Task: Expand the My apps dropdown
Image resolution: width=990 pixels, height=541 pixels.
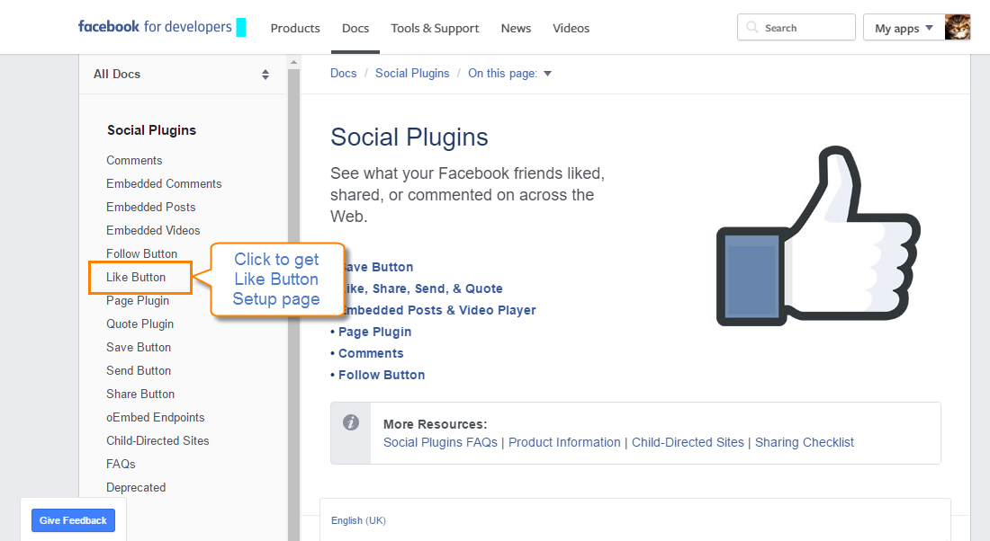Action: [x=904, y=28]
